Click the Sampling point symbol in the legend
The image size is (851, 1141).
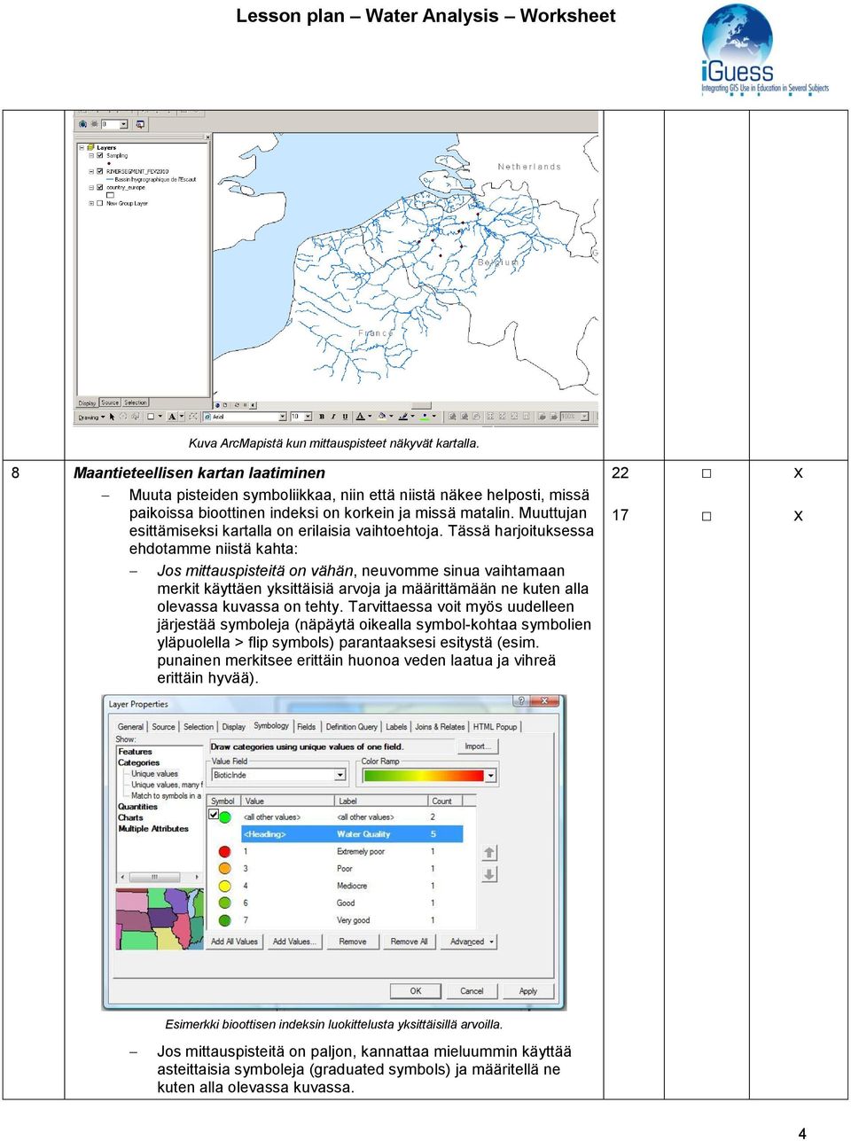tap(109, 164)
